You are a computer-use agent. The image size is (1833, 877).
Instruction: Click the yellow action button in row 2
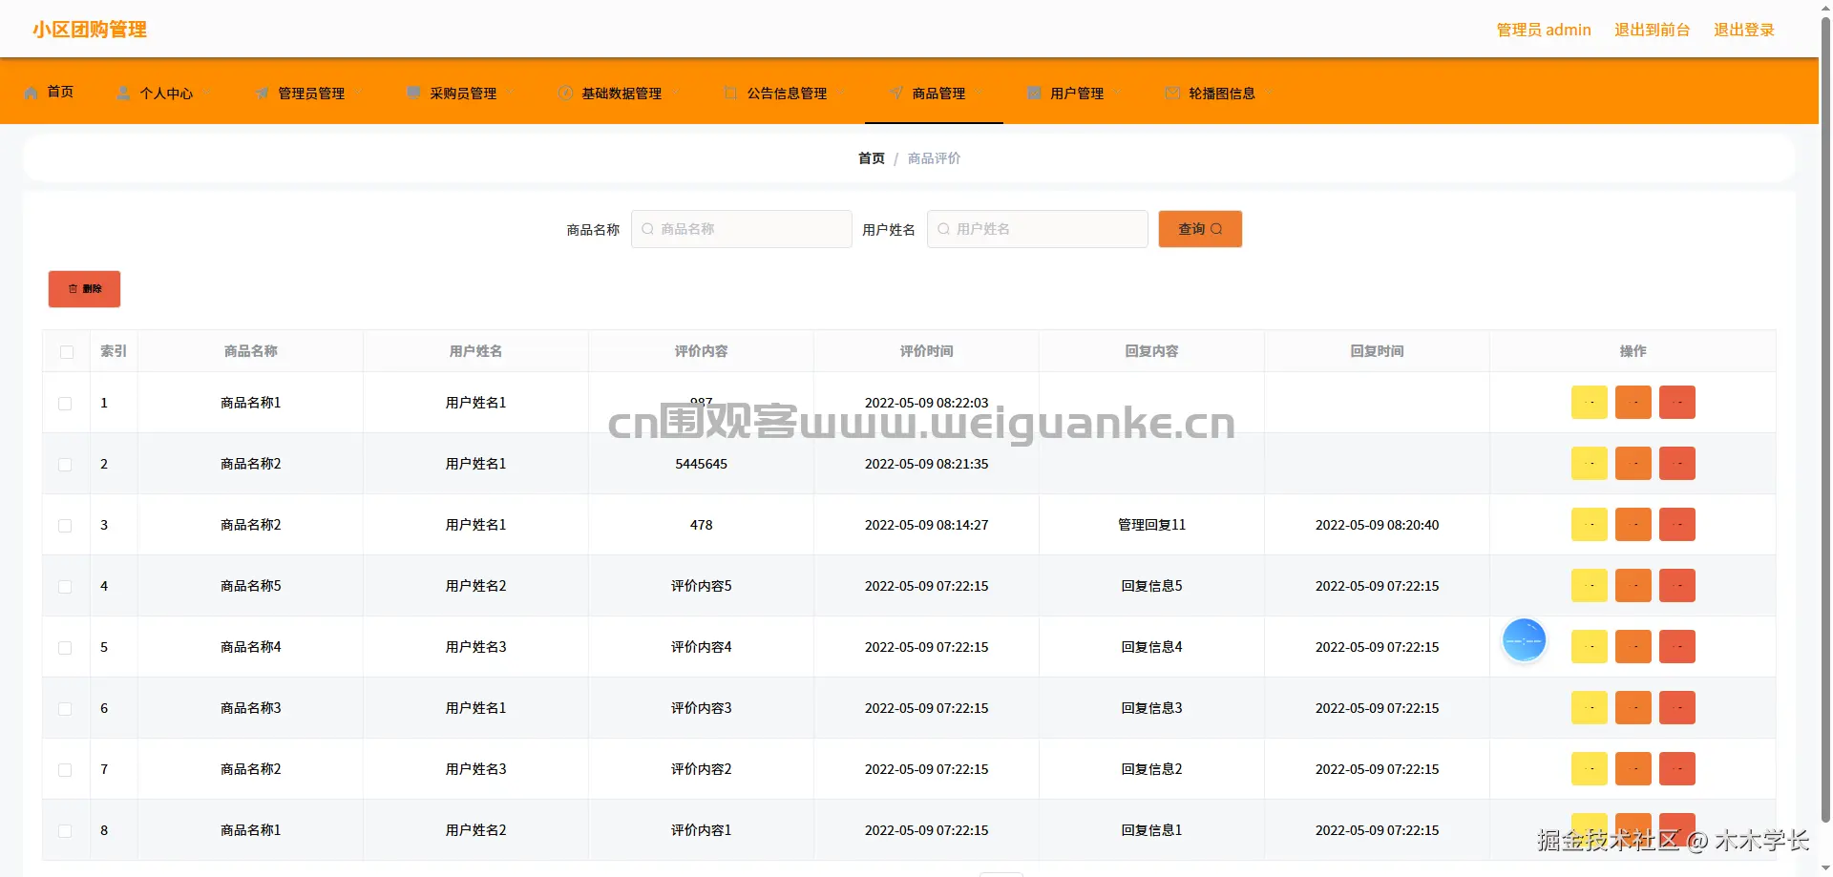[1590, 464]
